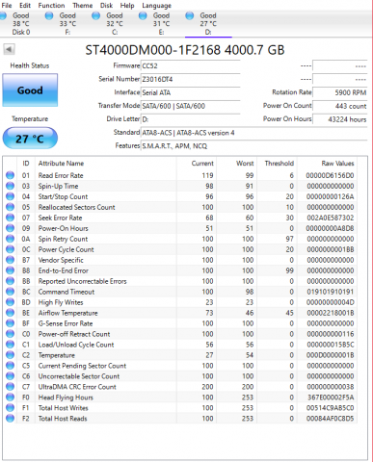Select the Reallocated Sectors Count row name
The width and height of the screenshot is (373, 462).
coord(76,207)
